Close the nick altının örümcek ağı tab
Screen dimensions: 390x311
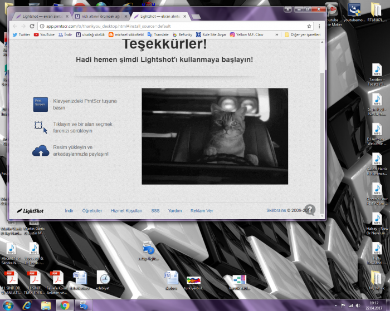coord(126,16)
